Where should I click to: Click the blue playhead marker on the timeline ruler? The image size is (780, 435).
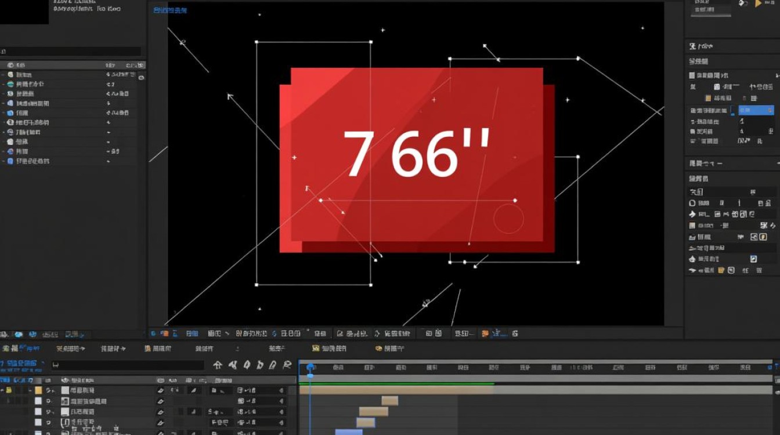(x=310, y=368)
